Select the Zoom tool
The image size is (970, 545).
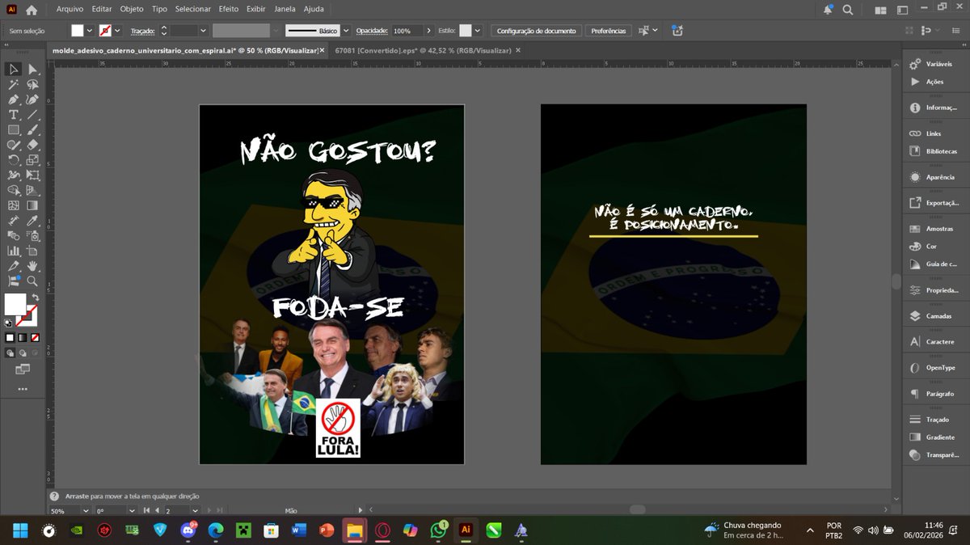[32, 281]
